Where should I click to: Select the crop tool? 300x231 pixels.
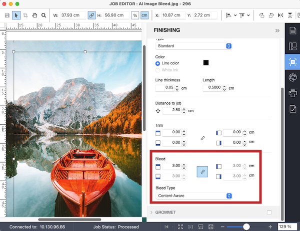click(x=25, y=15)
